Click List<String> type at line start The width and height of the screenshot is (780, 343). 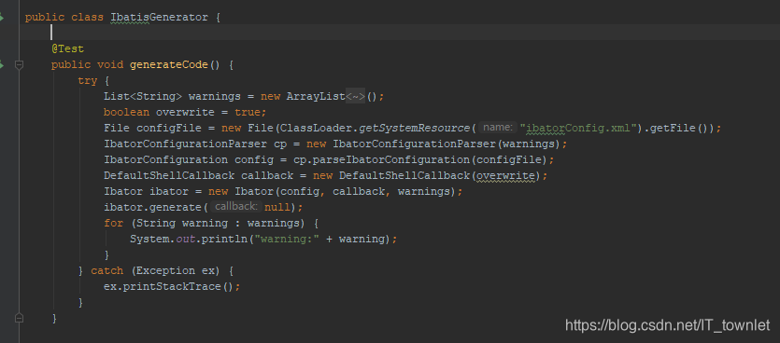pos(143,96)
